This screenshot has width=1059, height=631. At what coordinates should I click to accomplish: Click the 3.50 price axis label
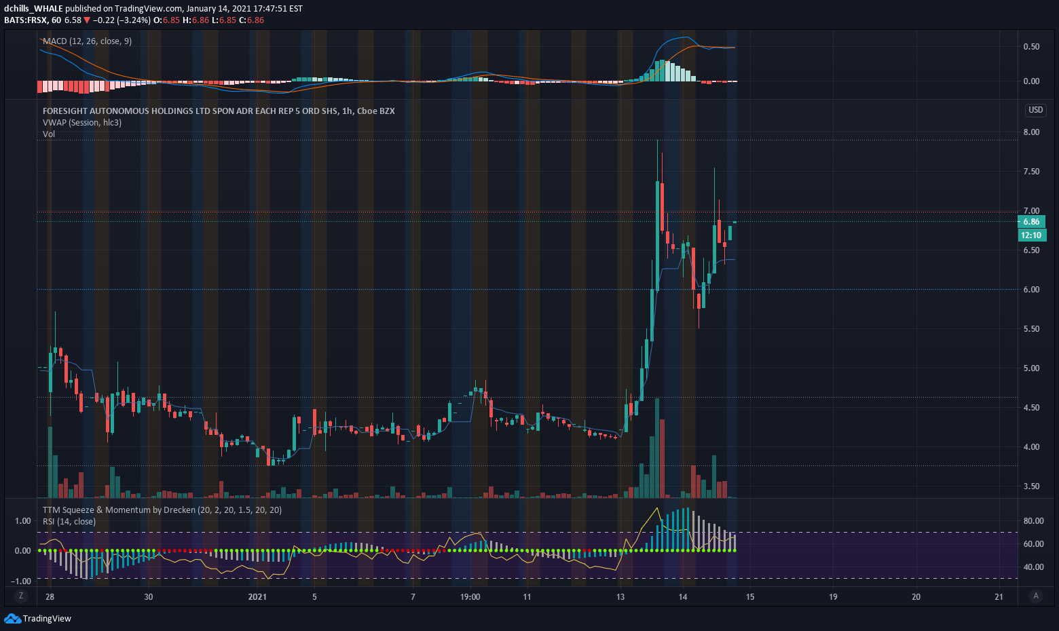click(x=1031, y=486)
